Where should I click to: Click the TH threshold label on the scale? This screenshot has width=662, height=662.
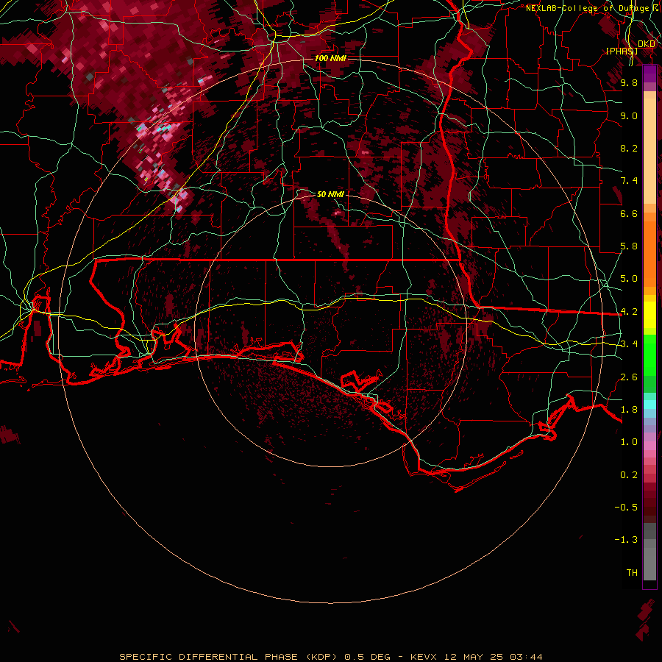(632, 573)
